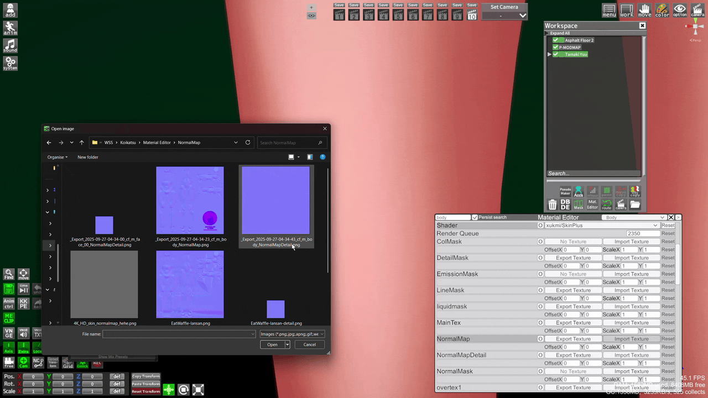Select the Anim ctrl icon in left toolbar

[9, 303]
